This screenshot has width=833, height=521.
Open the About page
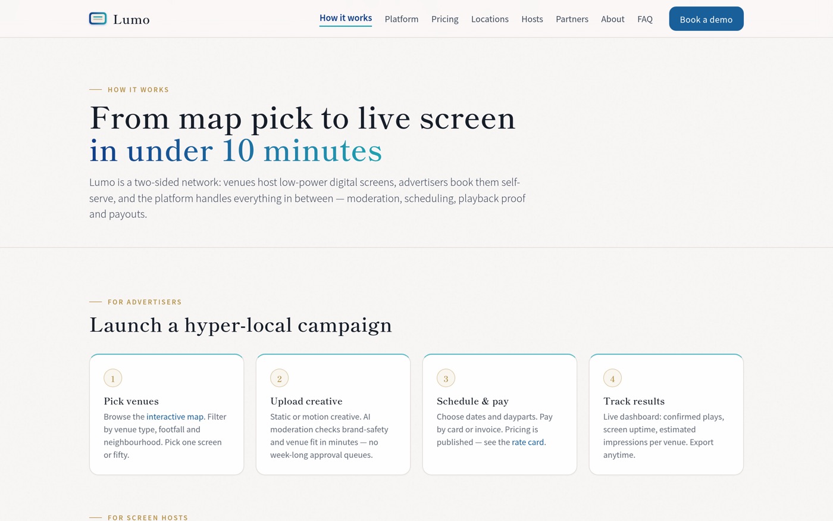pos(613,19)
